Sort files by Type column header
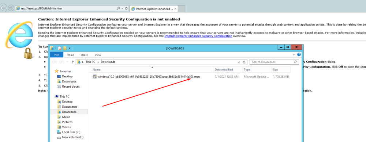366x142 pixels. click(257, 70)
